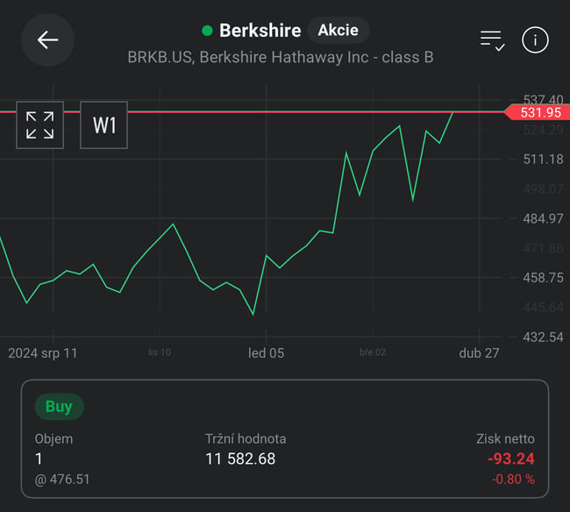Open the checklist filter icon
This screenshot has height=512, width=570.
492,39
